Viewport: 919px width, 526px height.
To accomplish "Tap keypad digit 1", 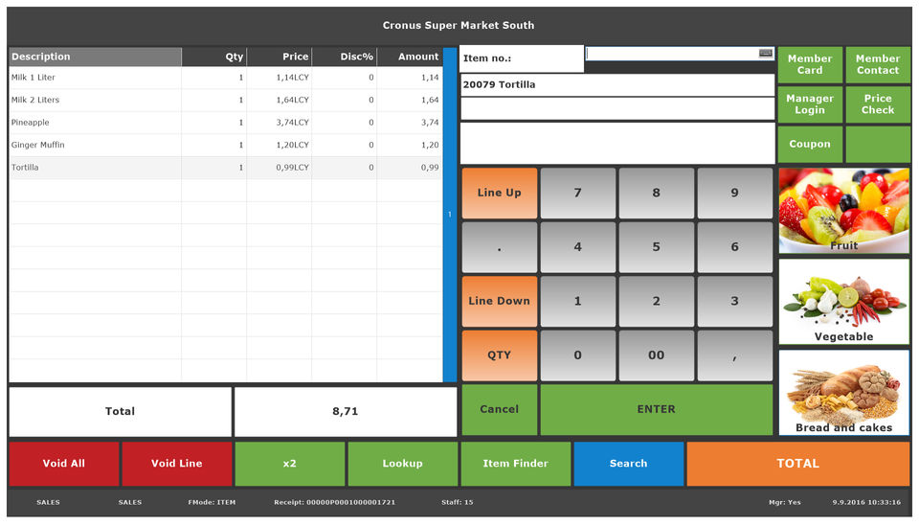I will click(578, 301).
